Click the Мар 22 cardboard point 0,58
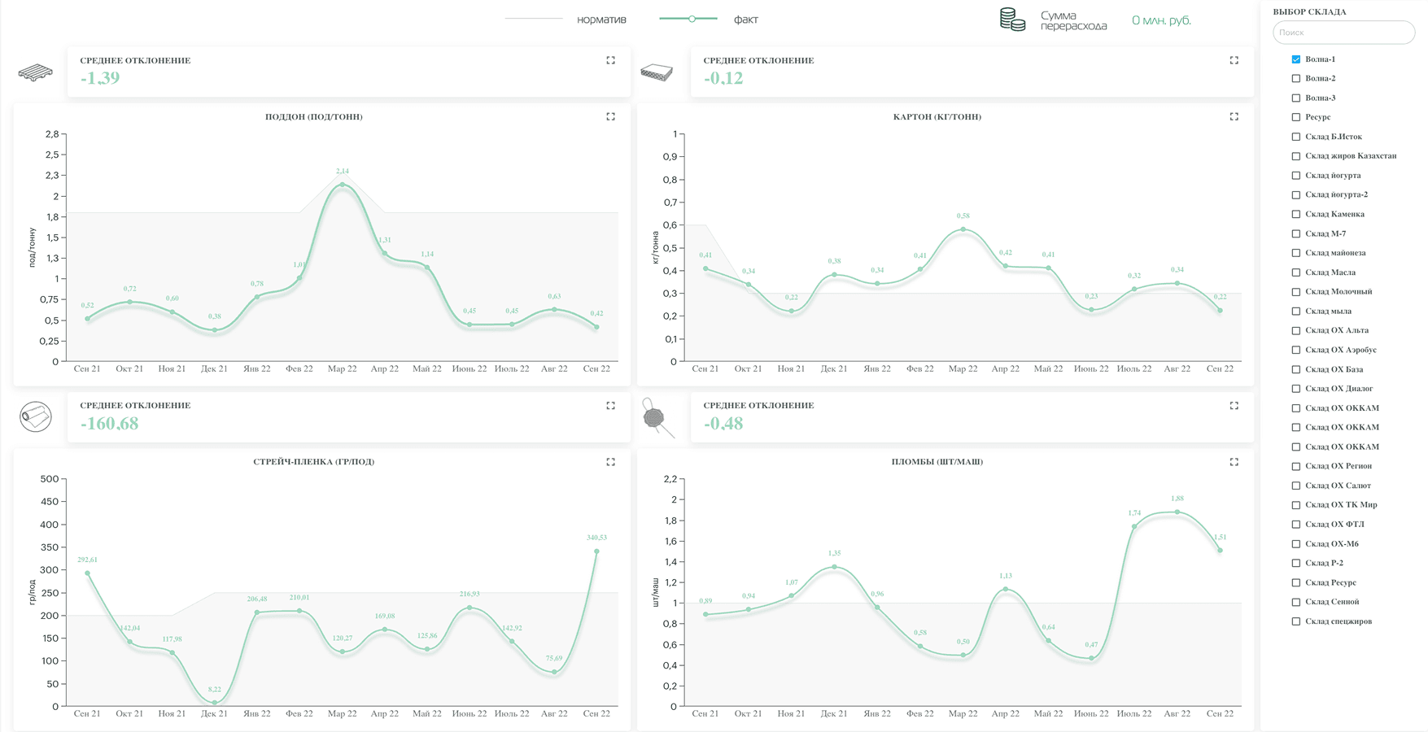1428x732 pixels. [963, 229]
